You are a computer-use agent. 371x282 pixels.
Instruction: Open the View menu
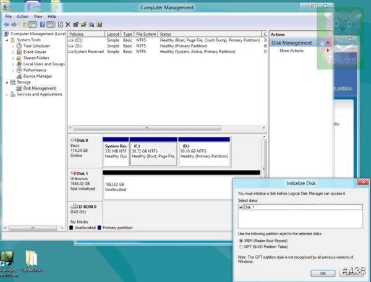38,16
